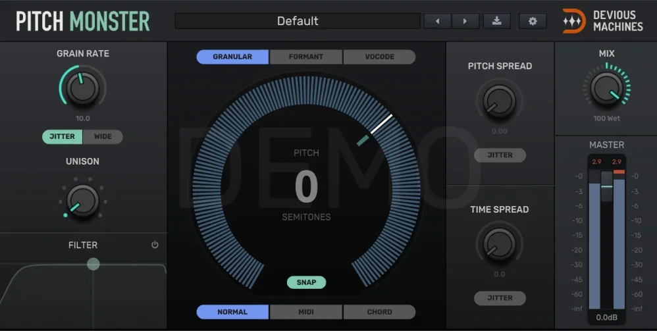Click the Pitch Spread knob
Screen dimensions: 657x331
tap(500, 101)
